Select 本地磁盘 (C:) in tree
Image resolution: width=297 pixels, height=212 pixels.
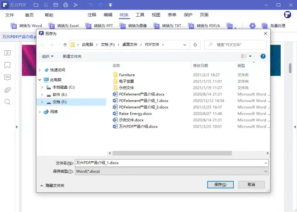[x=63, y=87]
